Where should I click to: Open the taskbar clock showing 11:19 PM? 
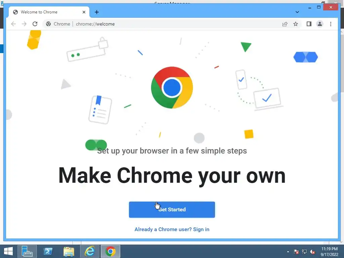(x=329, y=251)
